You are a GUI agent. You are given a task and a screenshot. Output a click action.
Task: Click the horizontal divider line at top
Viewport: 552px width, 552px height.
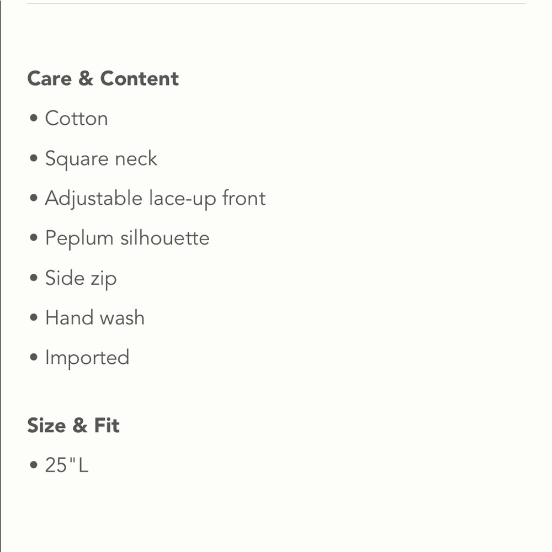coord(276,3)
